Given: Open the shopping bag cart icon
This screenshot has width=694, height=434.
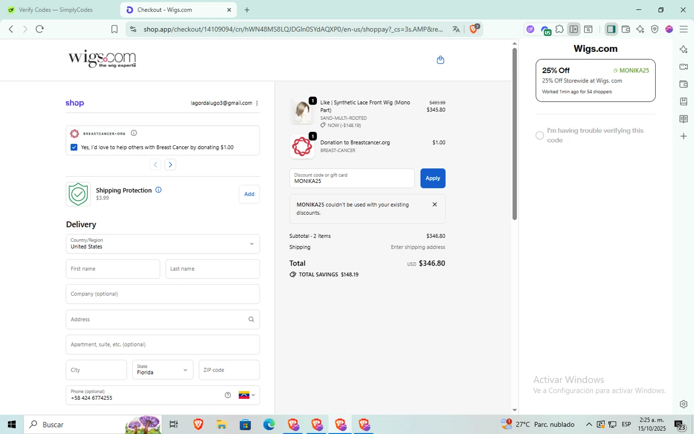Looking at the screenshot, I should pyautogui.click(x=440, y=60).
